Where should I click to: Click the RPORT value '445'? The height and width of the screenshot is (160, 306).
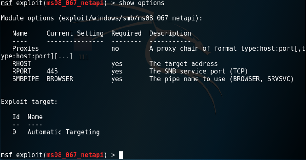click(x=52, y=71)
